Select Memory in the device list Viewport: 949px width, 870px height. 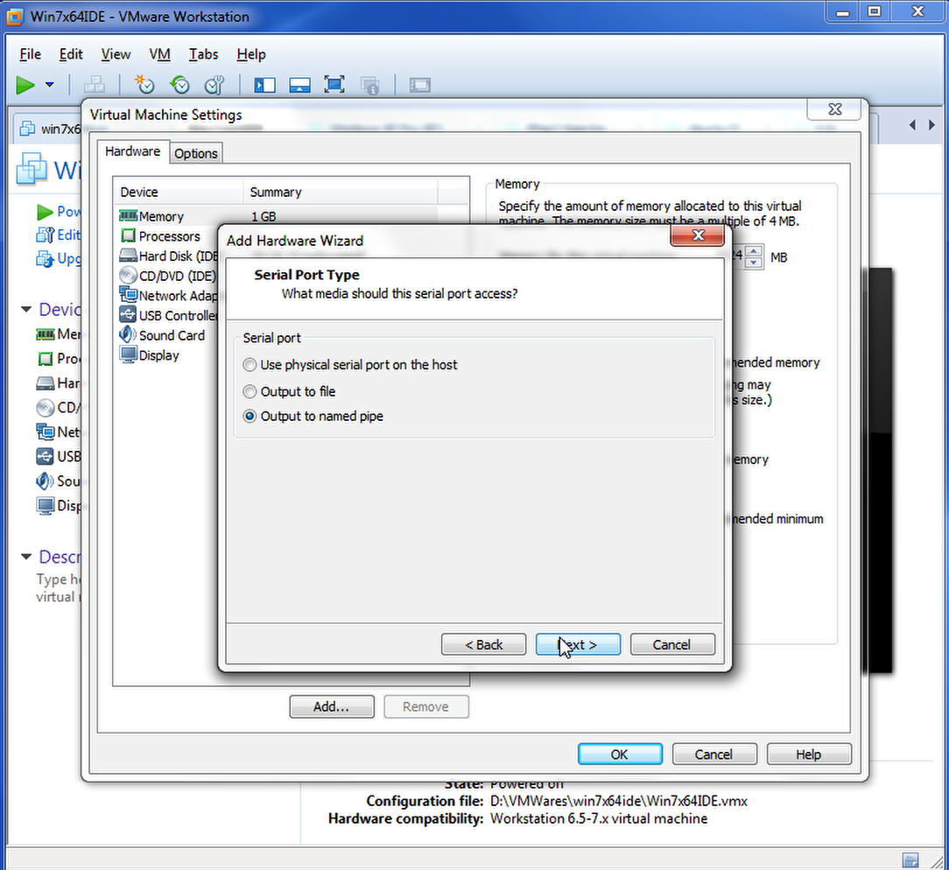[161, 216]
